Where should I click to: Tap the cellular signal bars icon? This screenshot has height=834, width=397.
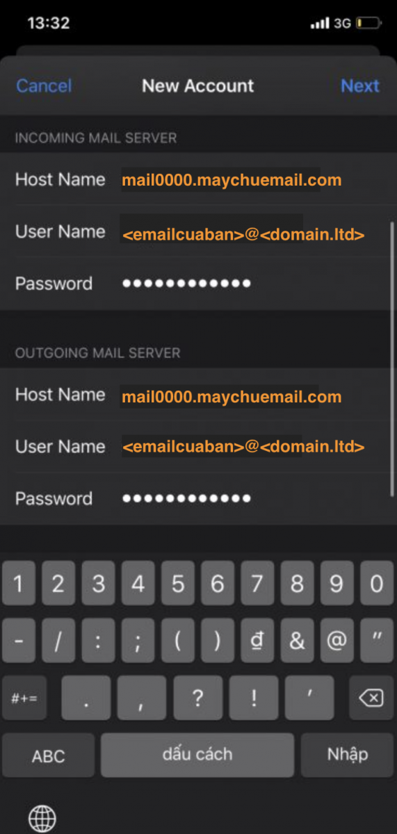point(320,24)
